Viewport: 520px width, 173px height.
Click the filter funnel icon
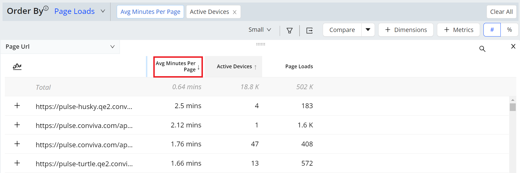tap(289, 30)
